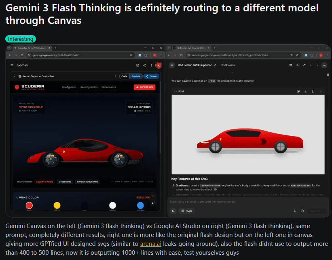
Task: Toggle the AI Studio left sidebar menu
Action: (x=172, y=65)
